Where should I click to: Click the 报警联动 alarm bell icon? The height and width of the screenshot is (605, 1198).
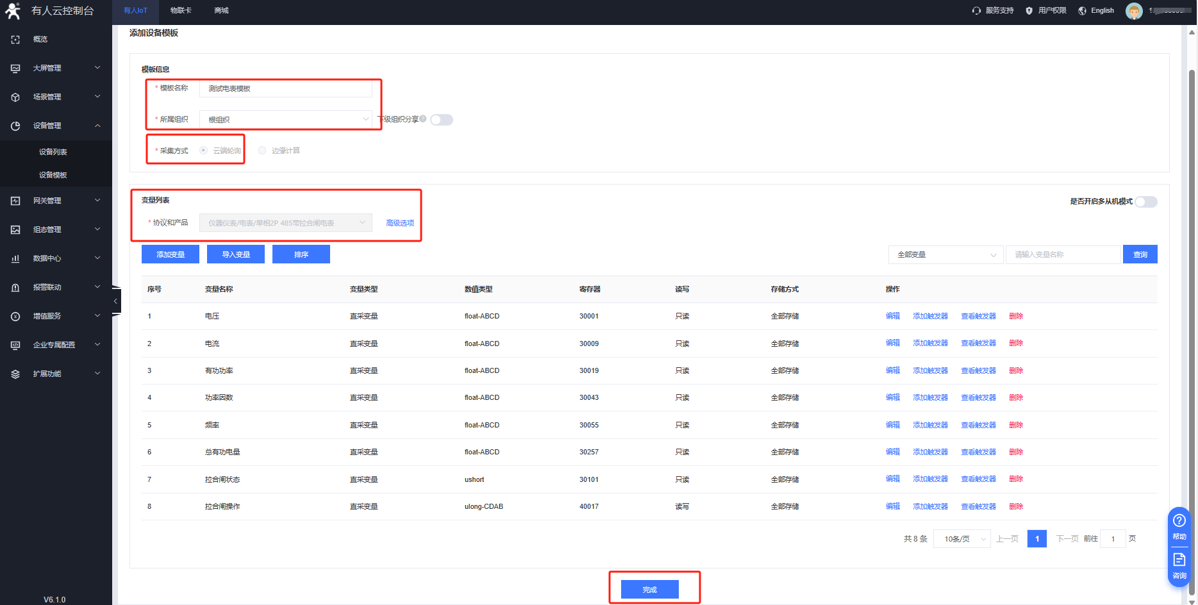point(15,287)
